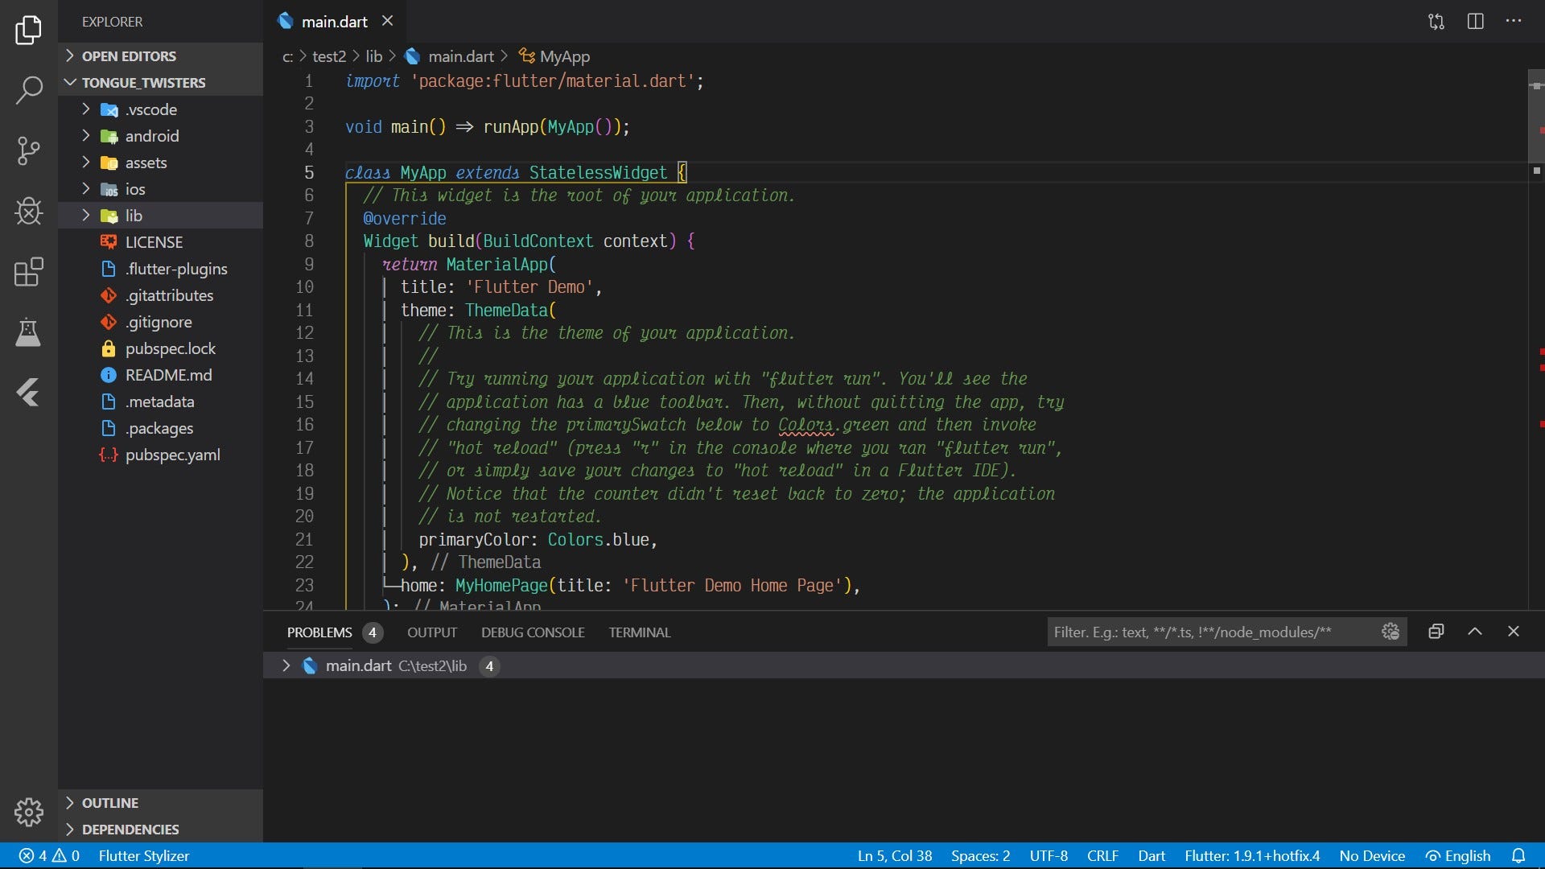Maximize the panel with the chevron
Screen dimensions: 1545x869
coord(1475,632)
